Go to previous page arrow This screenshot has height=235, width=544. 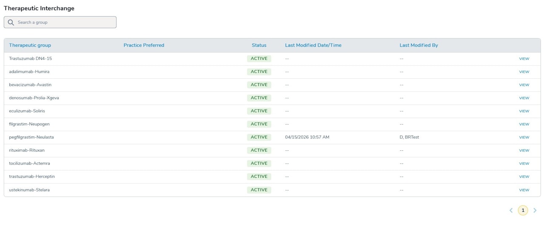(x=511, y=210)
